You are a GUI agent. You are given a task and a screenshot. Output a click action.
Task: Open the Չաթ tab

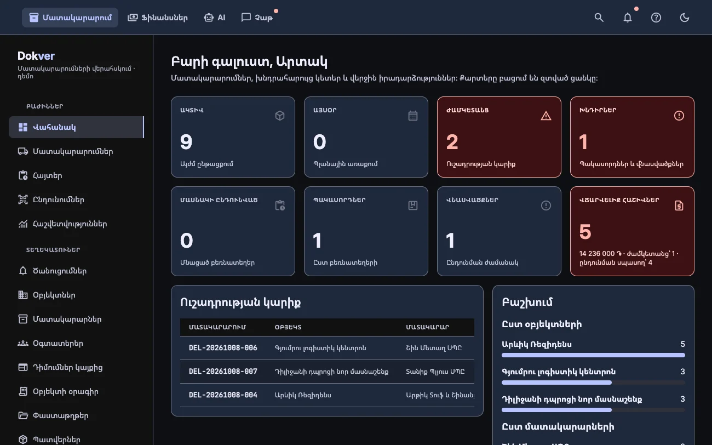257,18
